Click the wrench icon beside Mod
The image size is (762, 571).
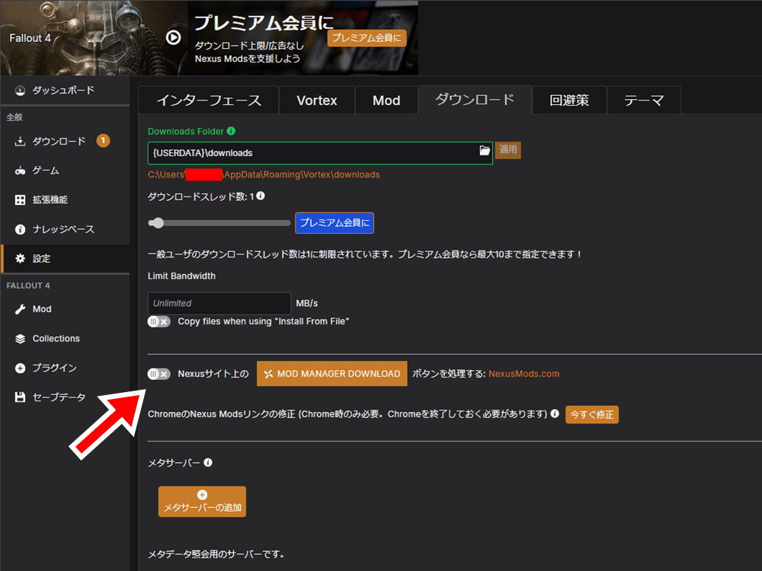[x=20, y=309]
